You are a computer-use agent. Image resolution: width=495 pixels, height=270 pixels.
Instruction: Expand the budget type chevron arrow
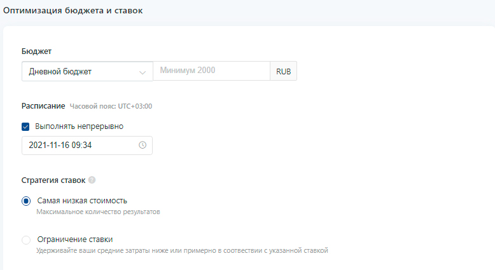[143, 72]
